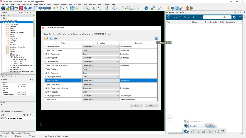Viewport: 246px width, 138px height.
Task: Click the search magnifier icon in PLM panel
Action: click(x=224, y=17)
